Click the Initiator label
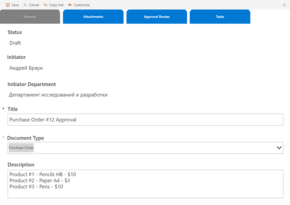The image size is (290, 205). (x=16, y=57)
